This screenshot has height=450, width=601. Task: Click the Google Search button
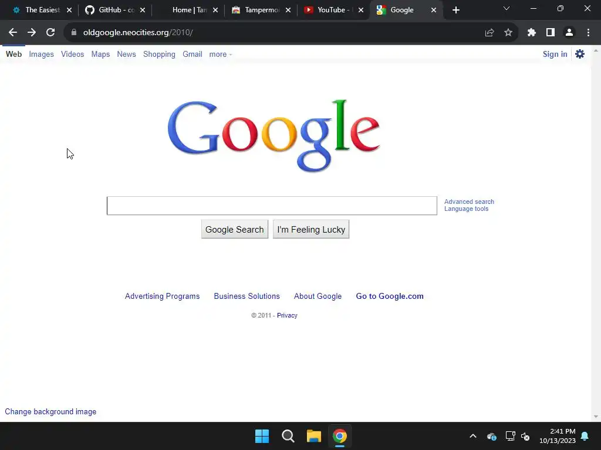coord(235,229)
